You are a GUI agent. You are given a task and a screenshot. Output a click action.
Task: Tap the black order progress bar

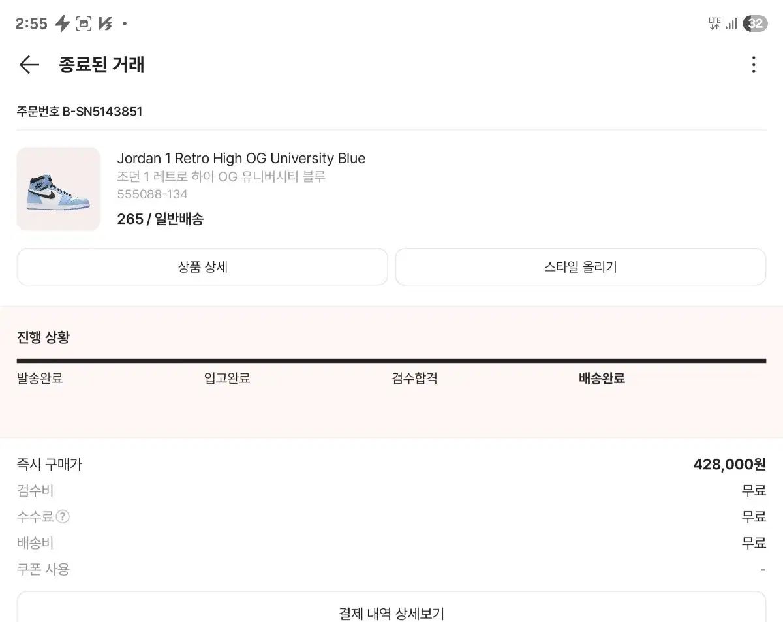[x=391, y=360]
